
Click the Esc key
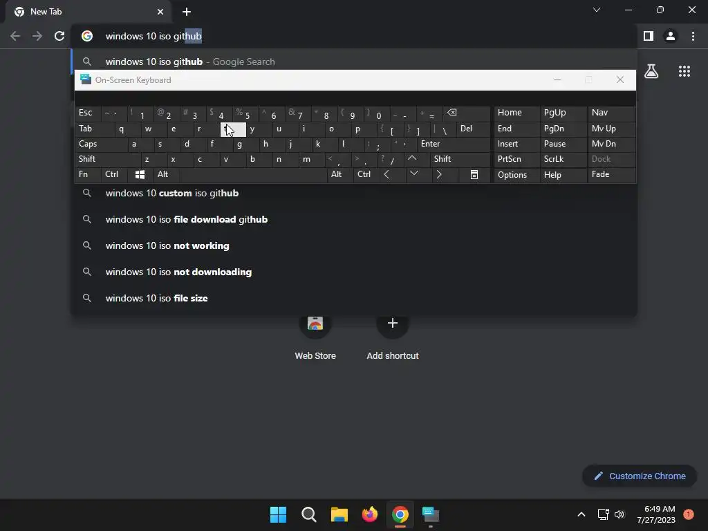pos(88,113)
